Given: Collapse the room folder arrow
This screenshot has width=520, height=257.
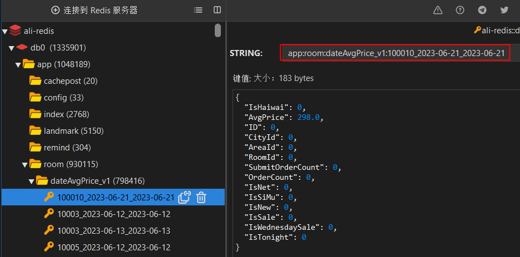Looking at the screenshot, I should pos(24,164).
